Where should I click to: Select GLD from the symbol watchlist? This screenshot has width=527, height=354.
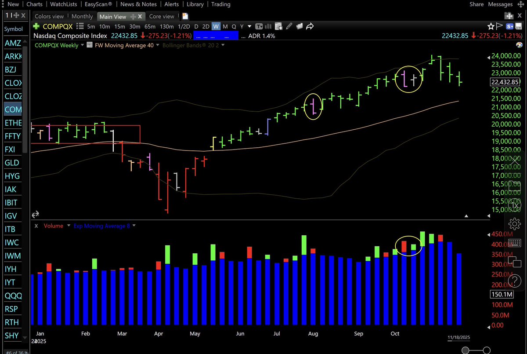[x=11, y=163]
